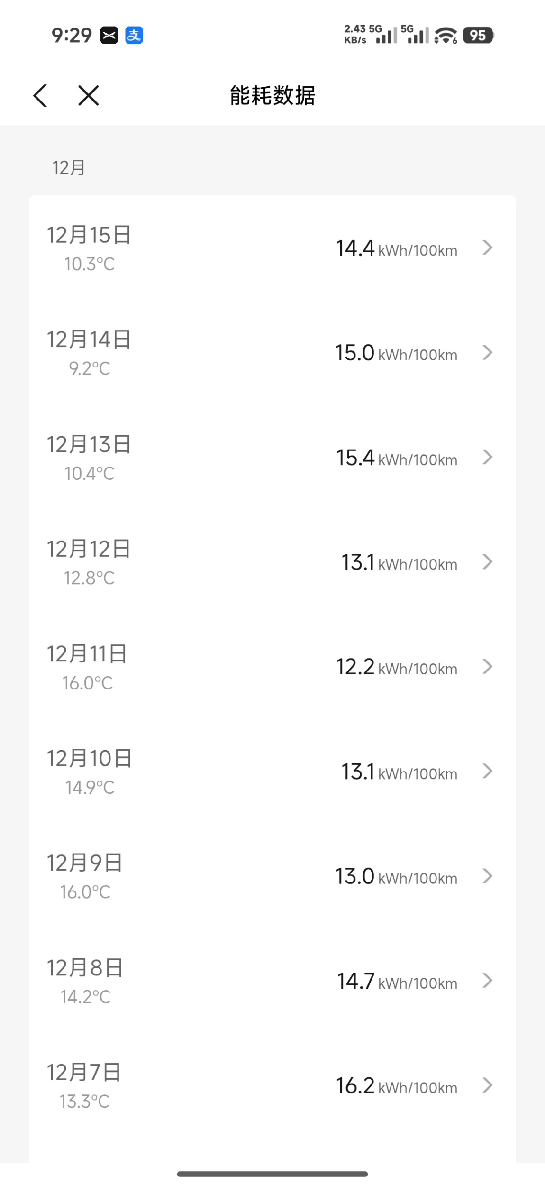This screenshot has height=1185, width=545.
Task: Tap the Wi-Fi status icon
Action: 445,36
